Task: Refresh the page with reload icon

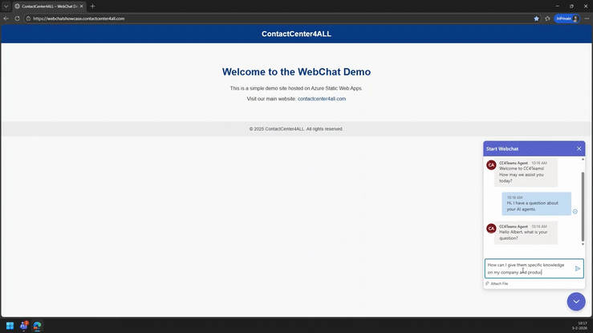Action: 17,18
